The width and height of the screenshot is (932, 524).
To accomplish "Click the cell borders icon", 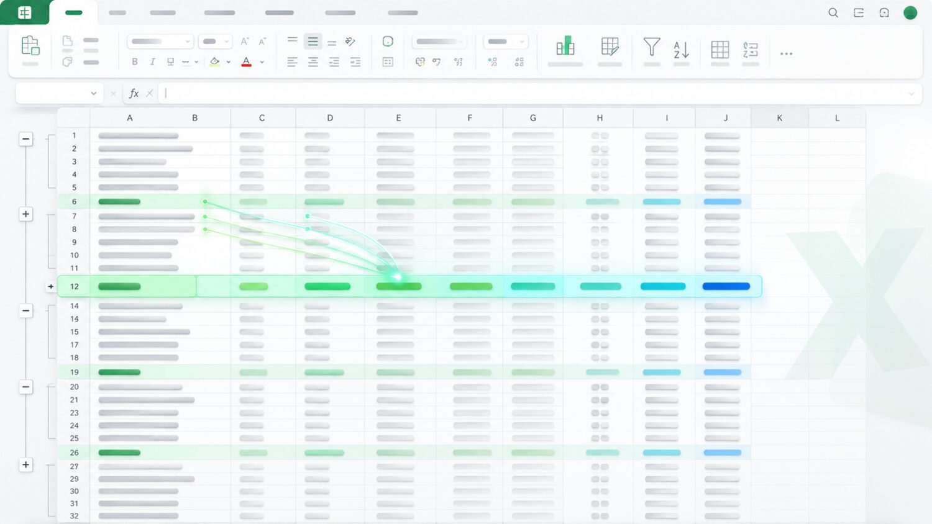I will click(x=185, y=61).
